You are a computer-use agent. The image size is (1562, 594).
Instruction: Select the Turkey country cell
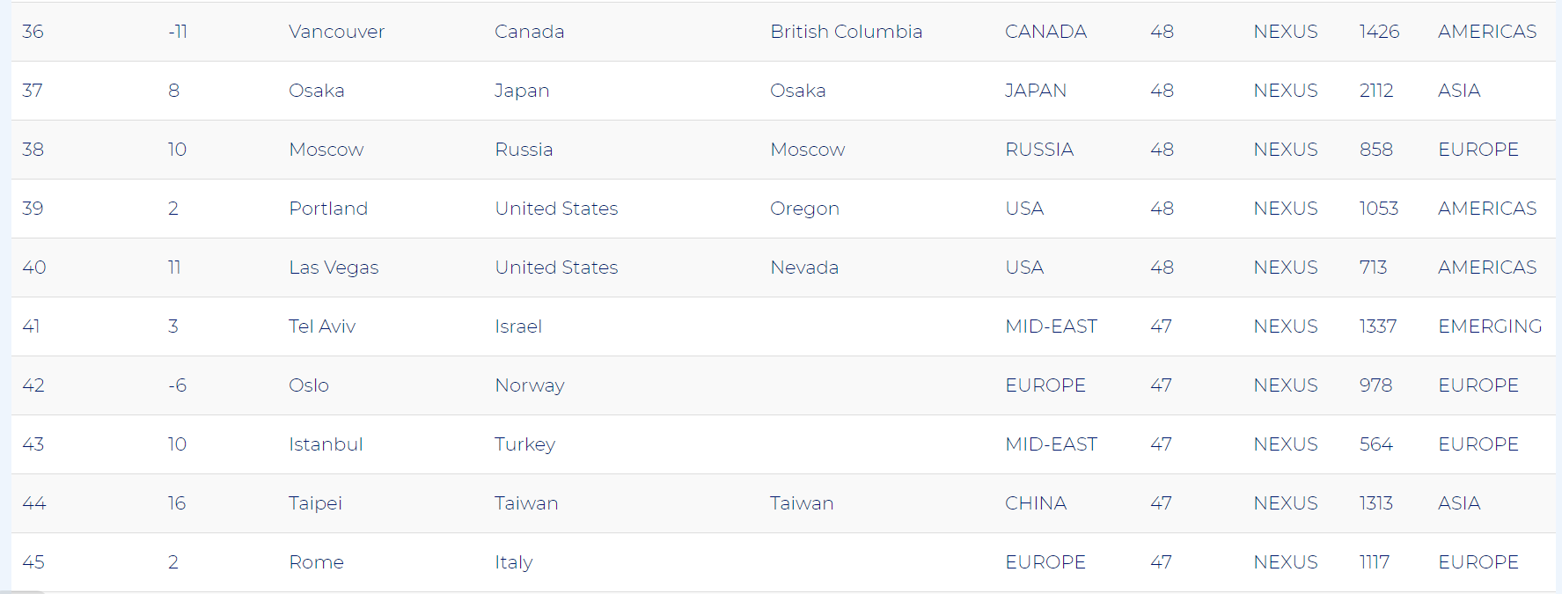[524, 444]
